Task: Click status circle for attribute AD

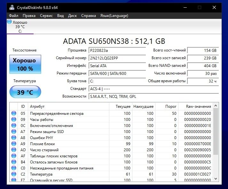Action: [14, 150]
